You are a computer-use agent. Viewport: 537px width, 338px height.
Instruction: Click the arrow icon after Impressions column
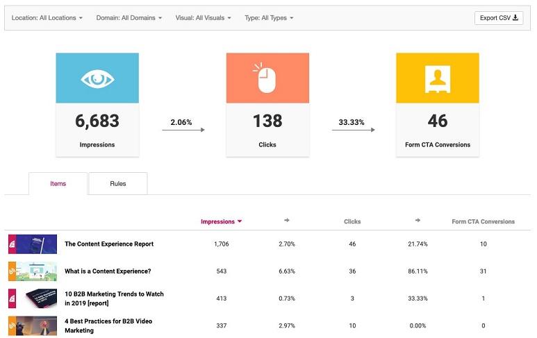287,221
